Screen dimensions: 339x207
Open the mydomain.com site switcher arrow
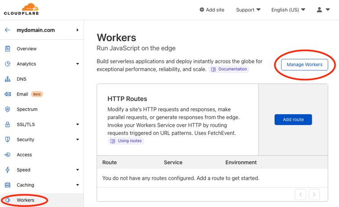(x=77, y=30)
